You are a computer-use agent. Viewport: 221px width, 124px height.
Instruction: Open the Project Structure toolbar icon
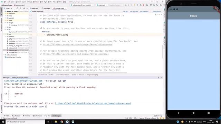pos(147,5)
